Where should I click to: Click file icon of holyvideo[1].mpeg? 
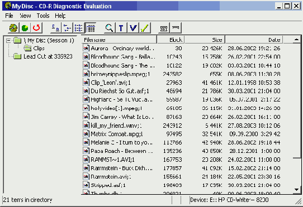pos(86,108)
